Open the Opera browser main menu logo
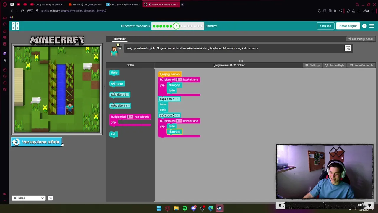 coord(5,4)
